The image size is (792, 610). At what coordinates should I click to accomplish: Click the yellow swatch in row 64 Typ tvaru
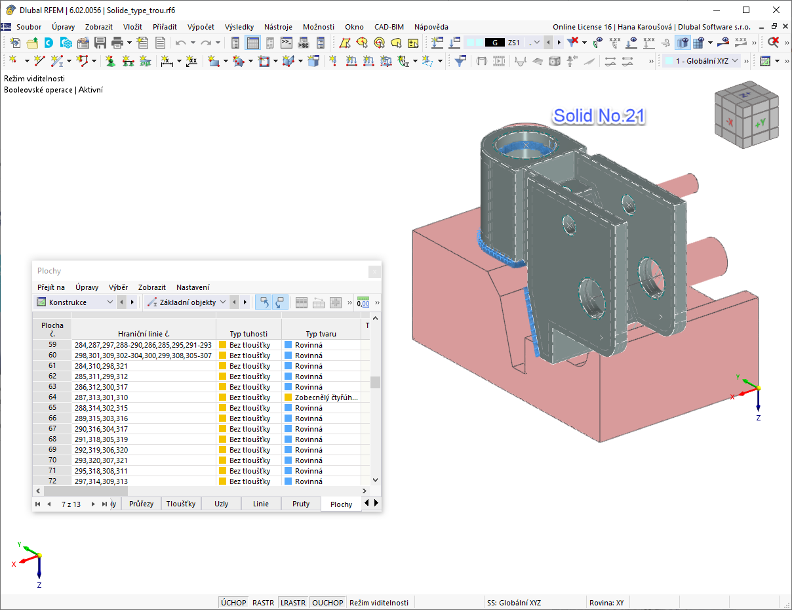tap(288, 397)
